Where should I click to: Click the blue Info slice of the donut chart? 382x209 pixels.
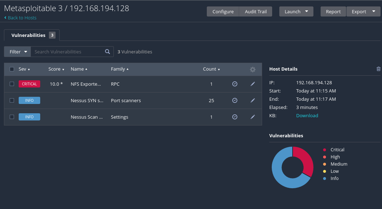(x=280, y=175)
